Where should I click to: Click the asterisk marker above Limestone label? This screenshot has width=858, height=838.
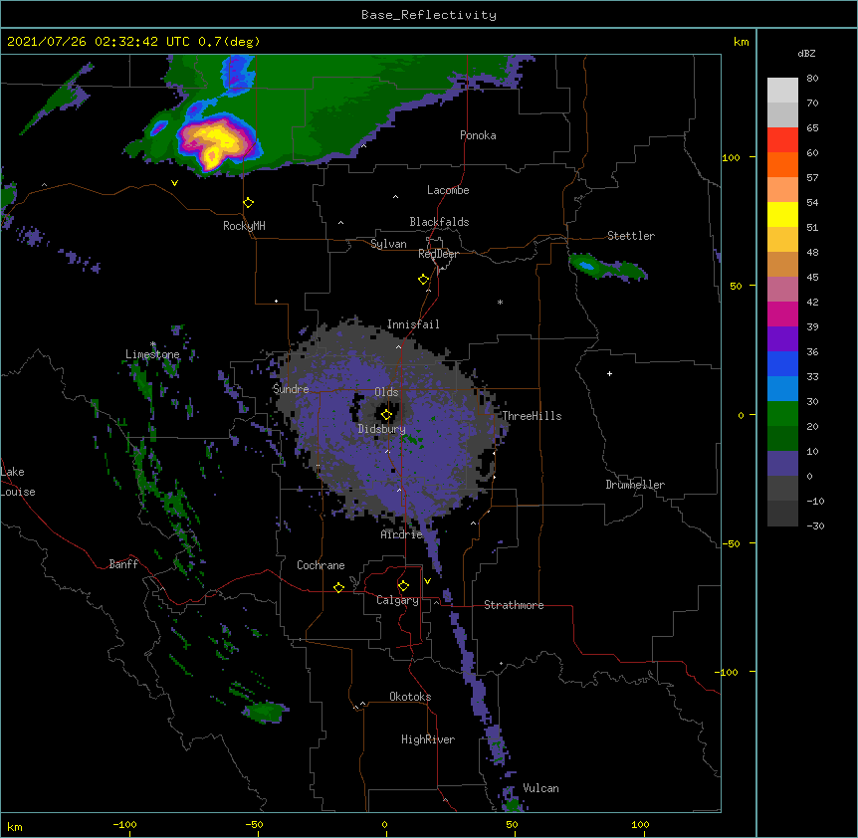click(x=153, y=344)
